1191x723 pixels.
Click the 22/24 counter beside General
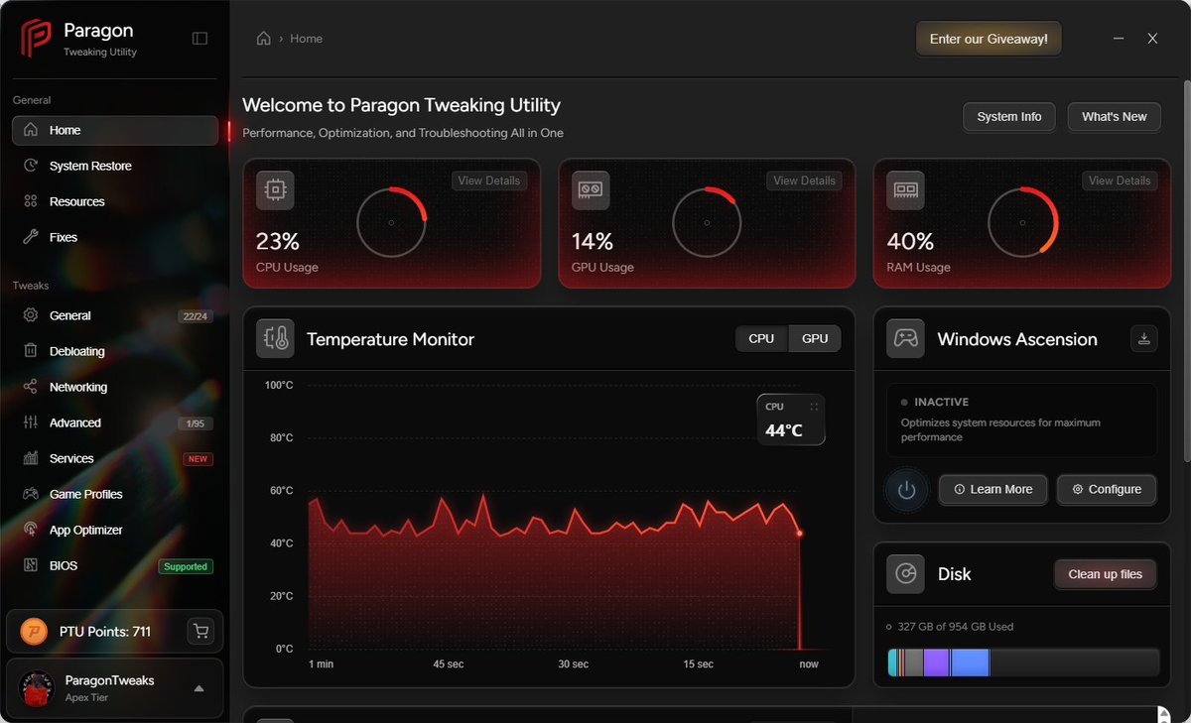click(196, 316)
